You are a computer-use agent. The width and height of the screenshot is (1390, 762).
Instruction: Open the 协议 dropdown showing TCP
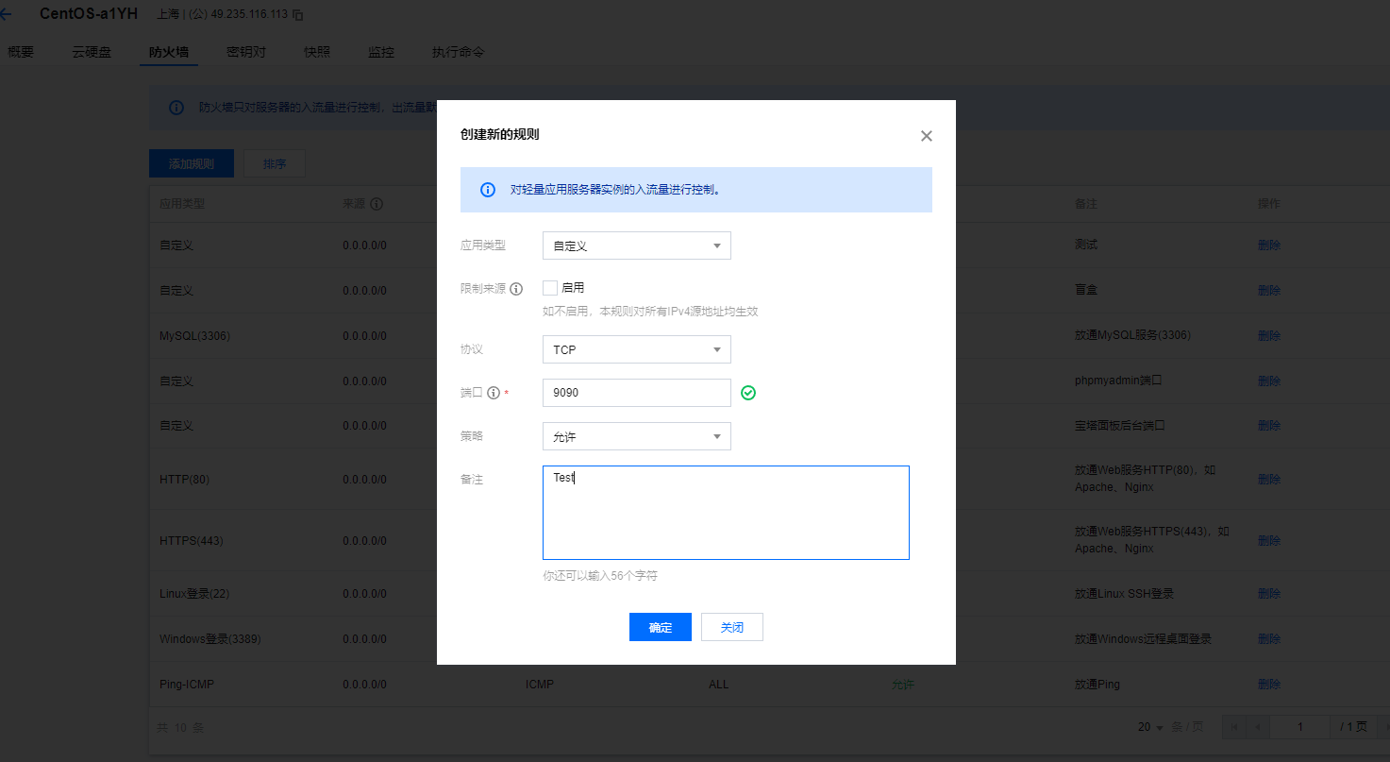pos(637,349)
